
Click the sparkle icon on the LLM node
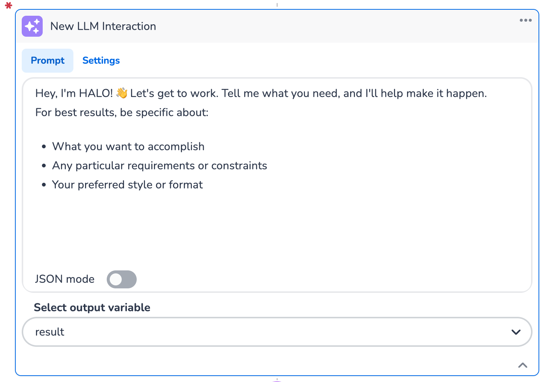pos(32,26)
